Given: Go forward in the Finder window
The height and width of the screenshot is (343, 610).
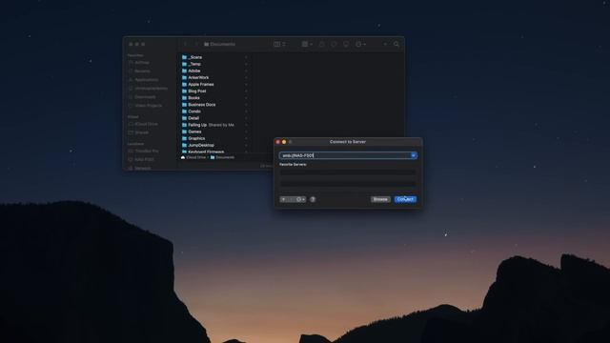Looking at the screenshot, I should pos(196,45).
